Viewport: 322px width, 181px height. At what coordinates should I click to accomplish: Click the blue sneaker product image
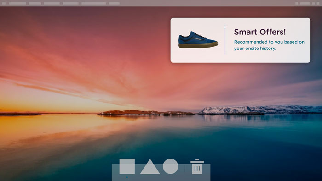pyautogui.click(x=198, y=40)
